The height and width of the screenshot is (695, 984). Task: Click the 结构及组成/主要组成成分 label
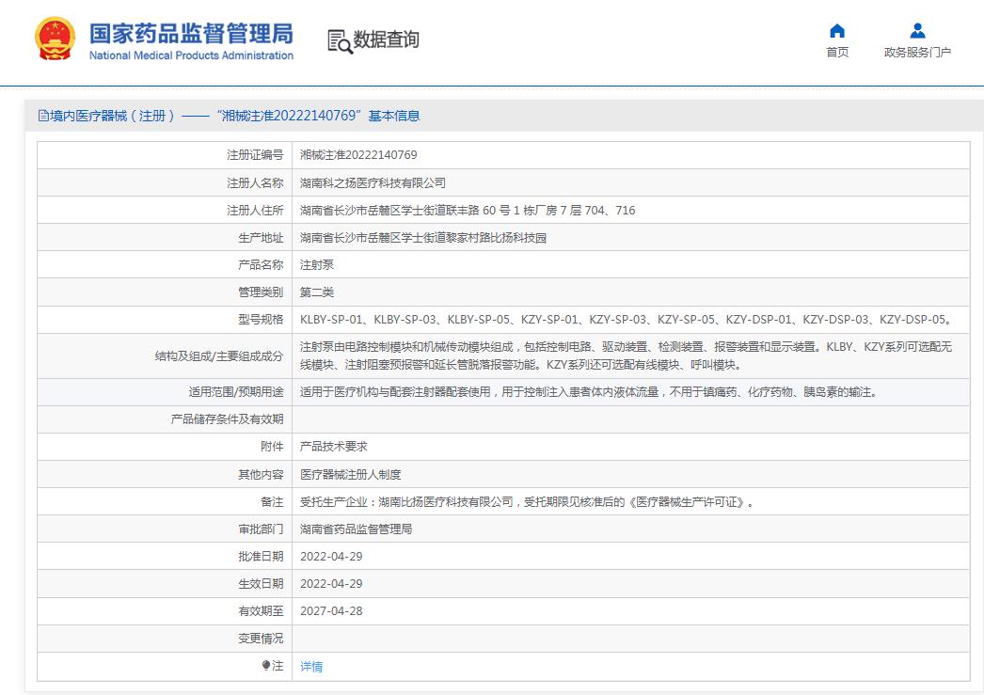[219, 355]
